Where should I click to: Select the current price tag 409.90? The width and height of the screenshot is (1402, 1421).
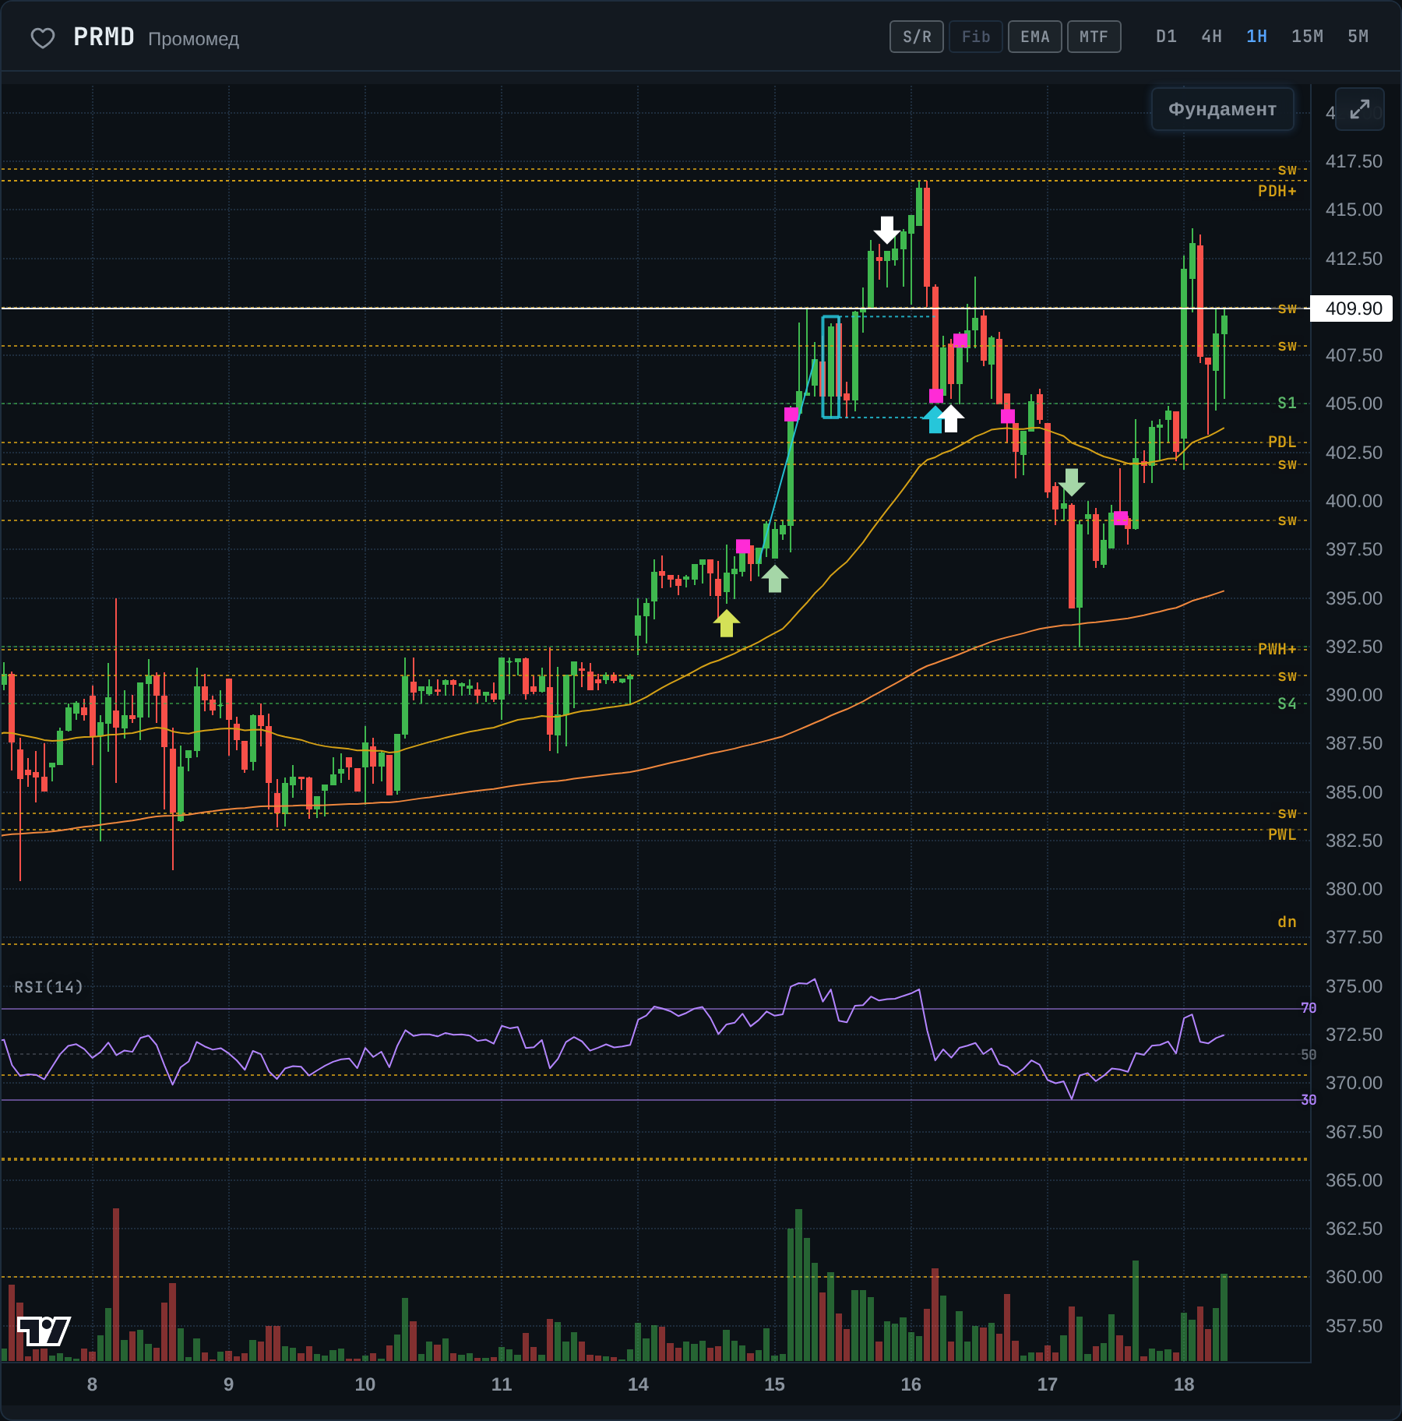click(x=1352, y=309)
